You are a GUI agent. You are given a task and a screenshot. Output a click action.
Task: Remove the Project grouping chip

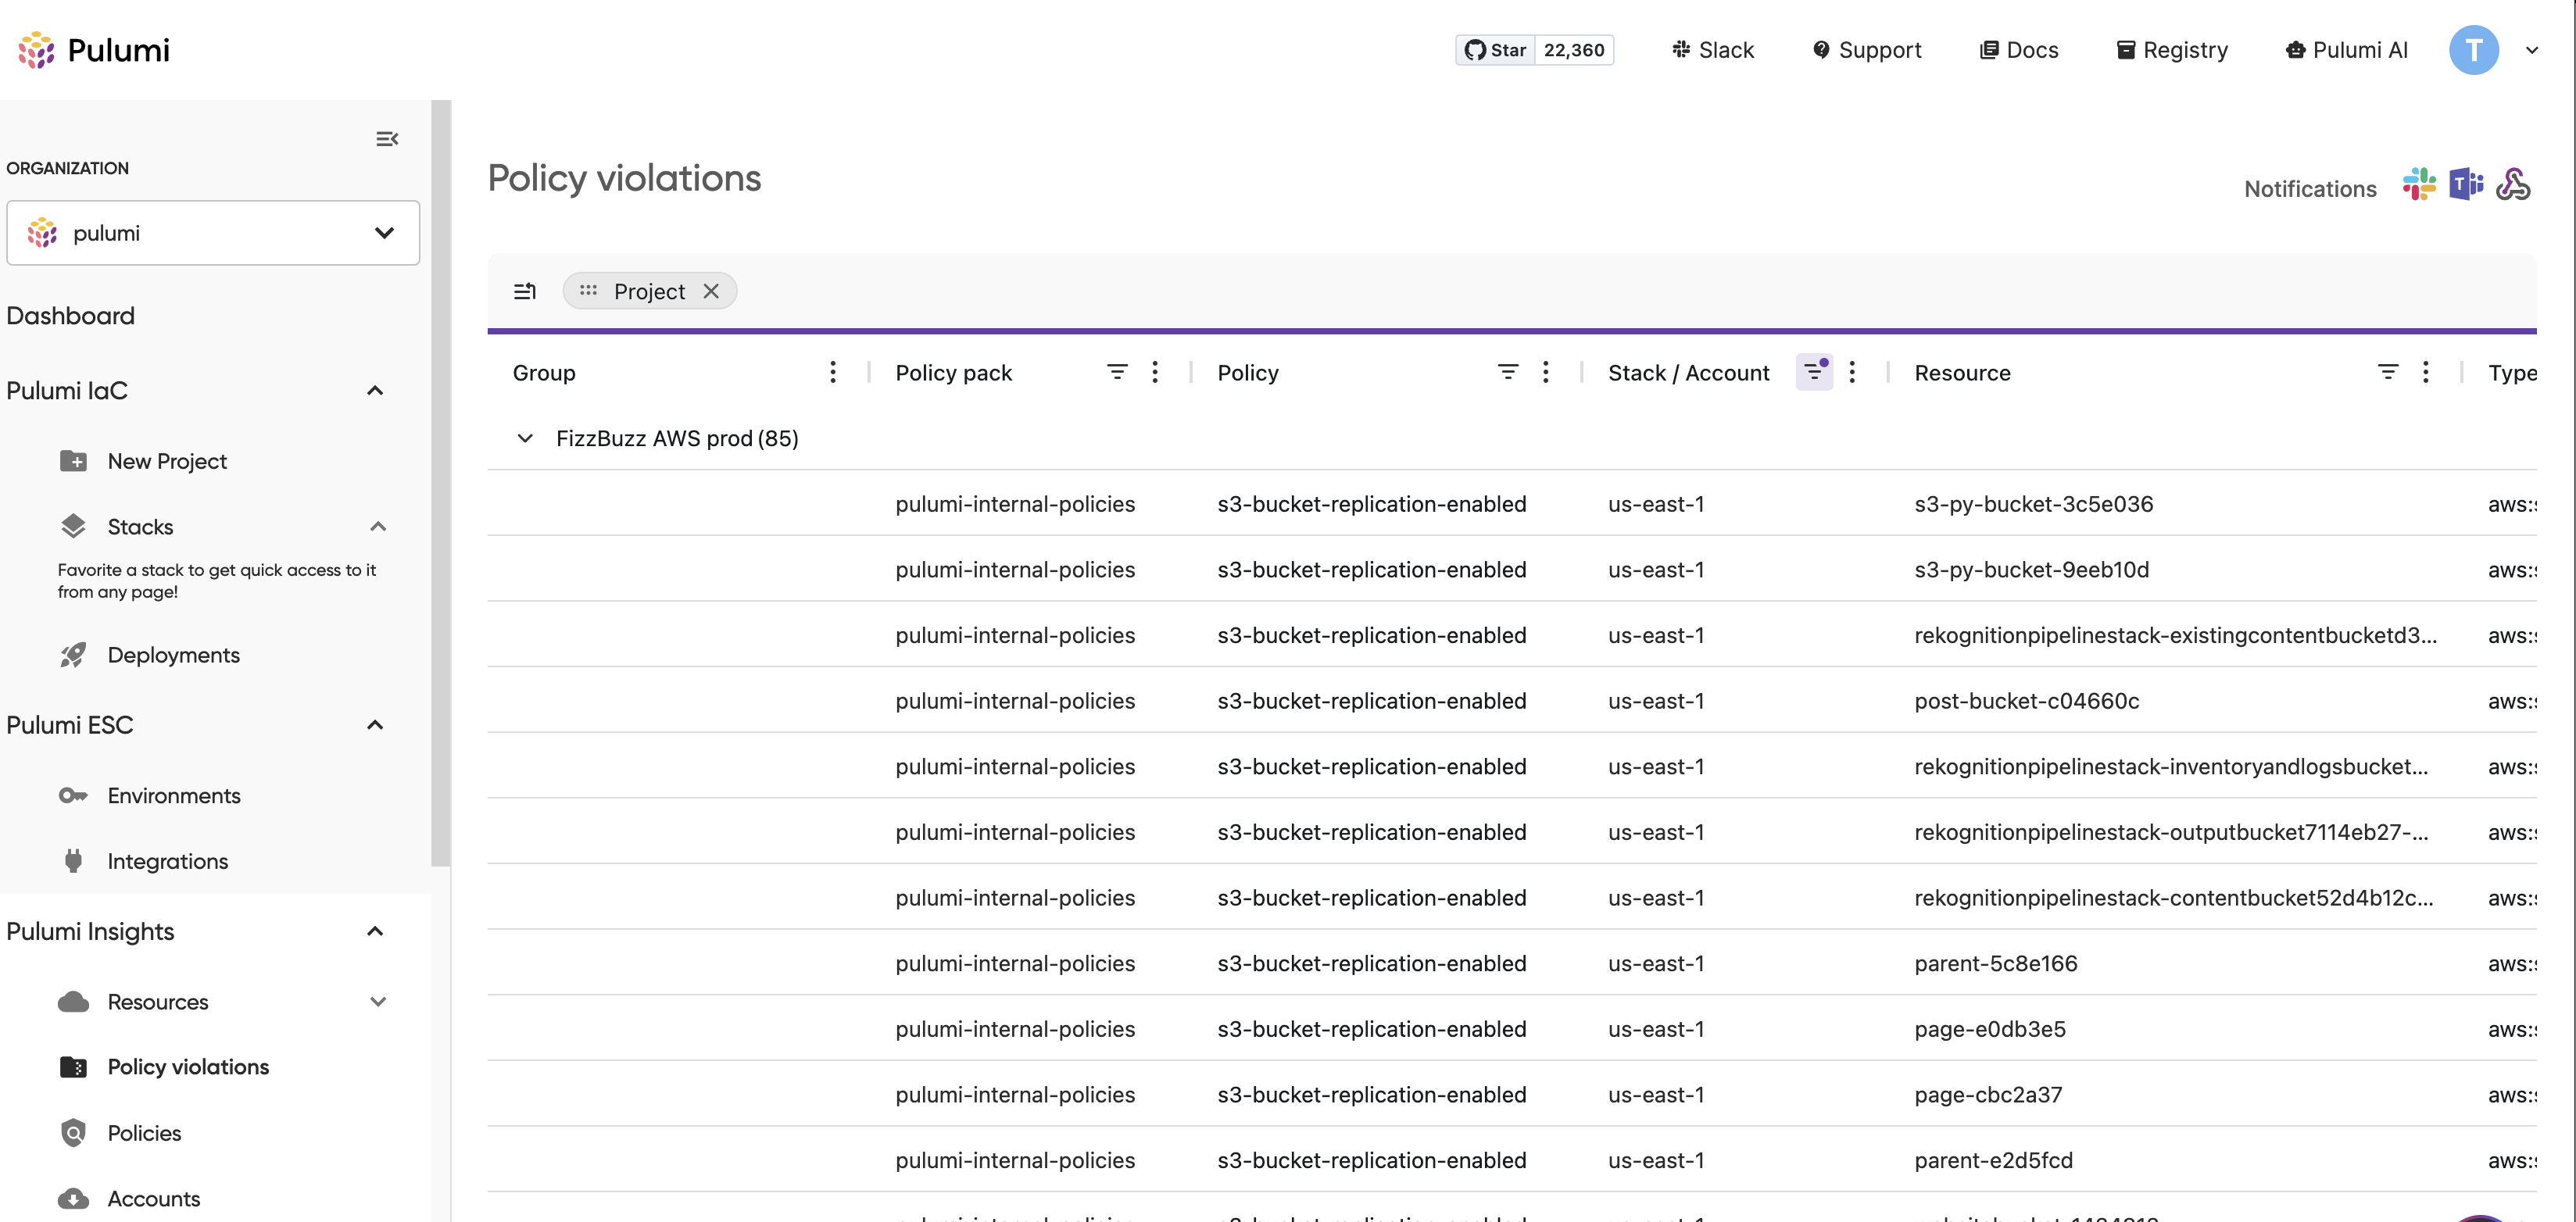point(711,291)
